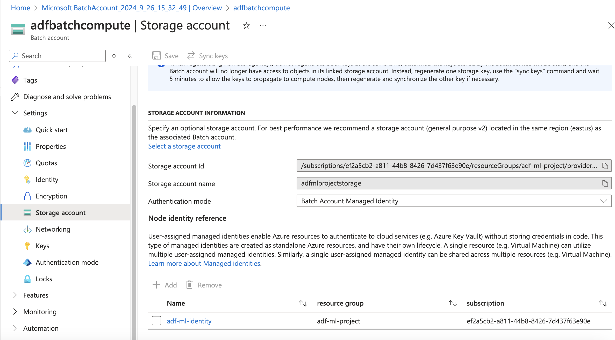Open Identity settings page
The width and height of the screenshot is (615, 340).
coord(47,180)
